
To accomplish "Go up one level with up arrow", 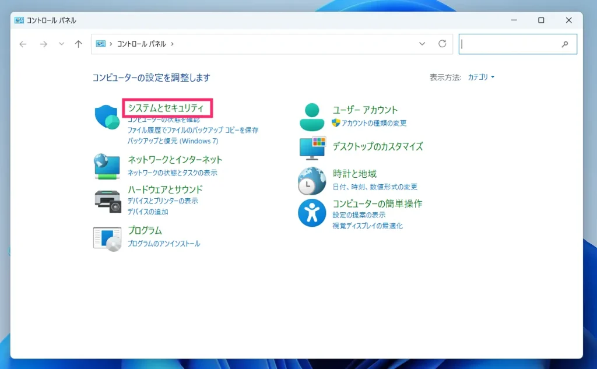I will click(x=79, y=44).
